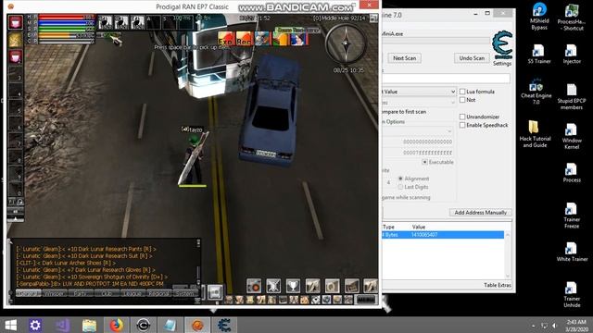The height and width of the screenshot is (333, 593).
Task: Open the purple gear taskbar icon
Action: point(35,325)
